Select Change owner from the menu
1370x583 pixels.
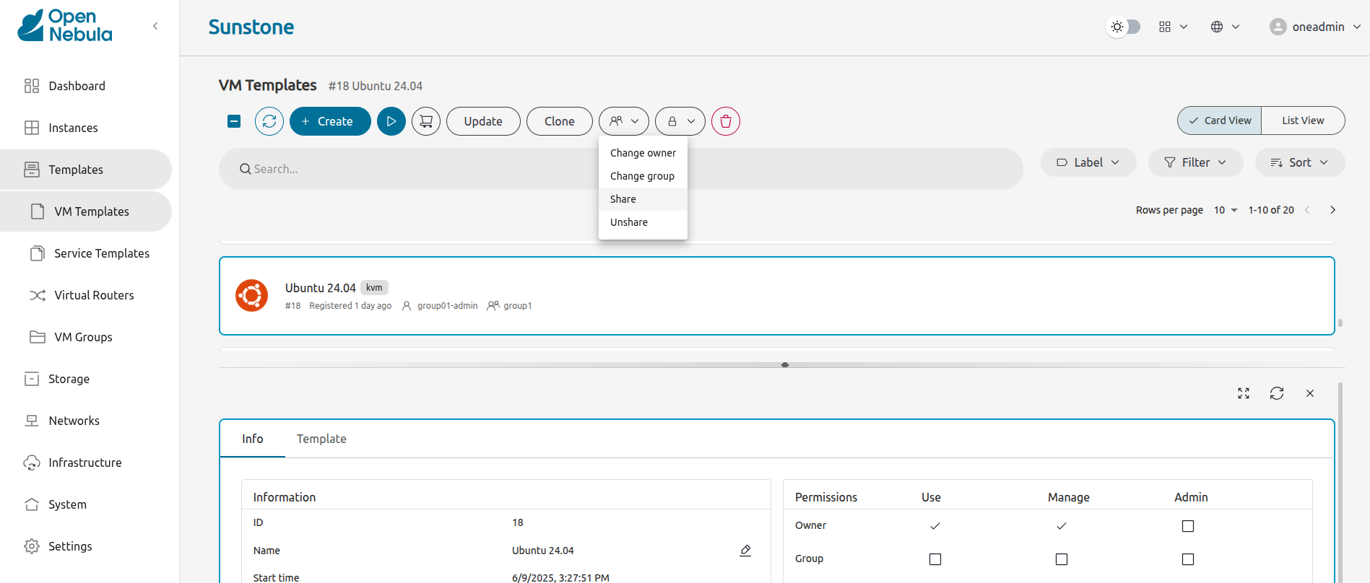[643, 153]
